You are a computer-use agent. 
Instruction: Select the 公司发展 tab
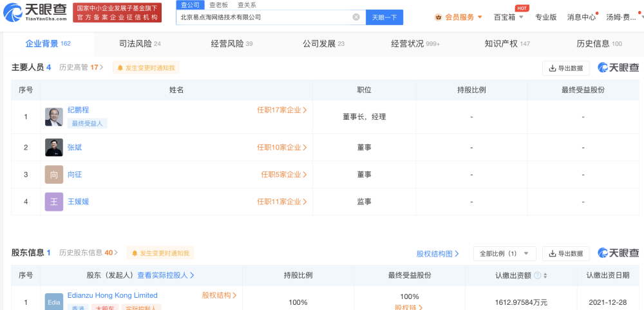pyautogui.click(x=324, y=44)
